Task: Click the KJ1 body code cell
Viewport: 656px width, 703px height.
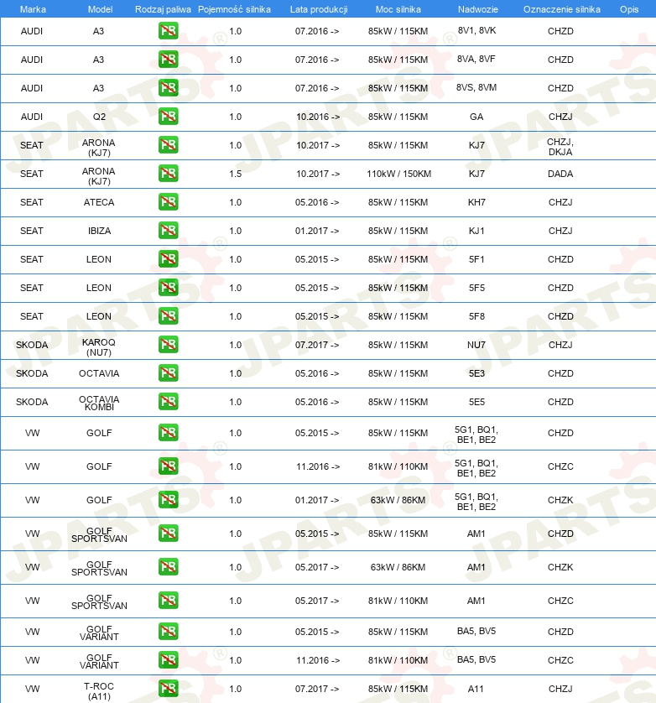Action: [x=476, y=231]
